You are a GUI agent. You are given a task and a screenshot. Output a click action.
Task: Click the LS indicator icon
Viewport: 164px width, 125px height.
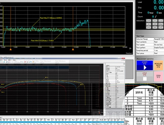coord(149,21)
